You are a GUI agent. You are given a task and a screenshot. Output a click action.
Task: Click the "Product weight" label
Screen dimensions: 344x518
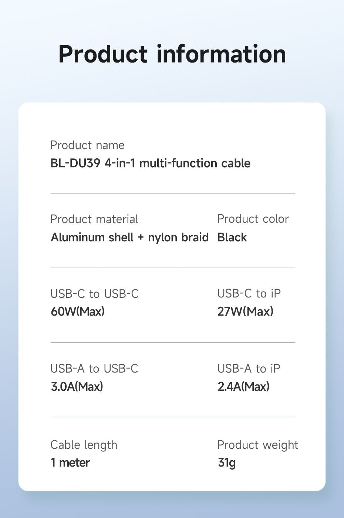(x=257, y=445)
